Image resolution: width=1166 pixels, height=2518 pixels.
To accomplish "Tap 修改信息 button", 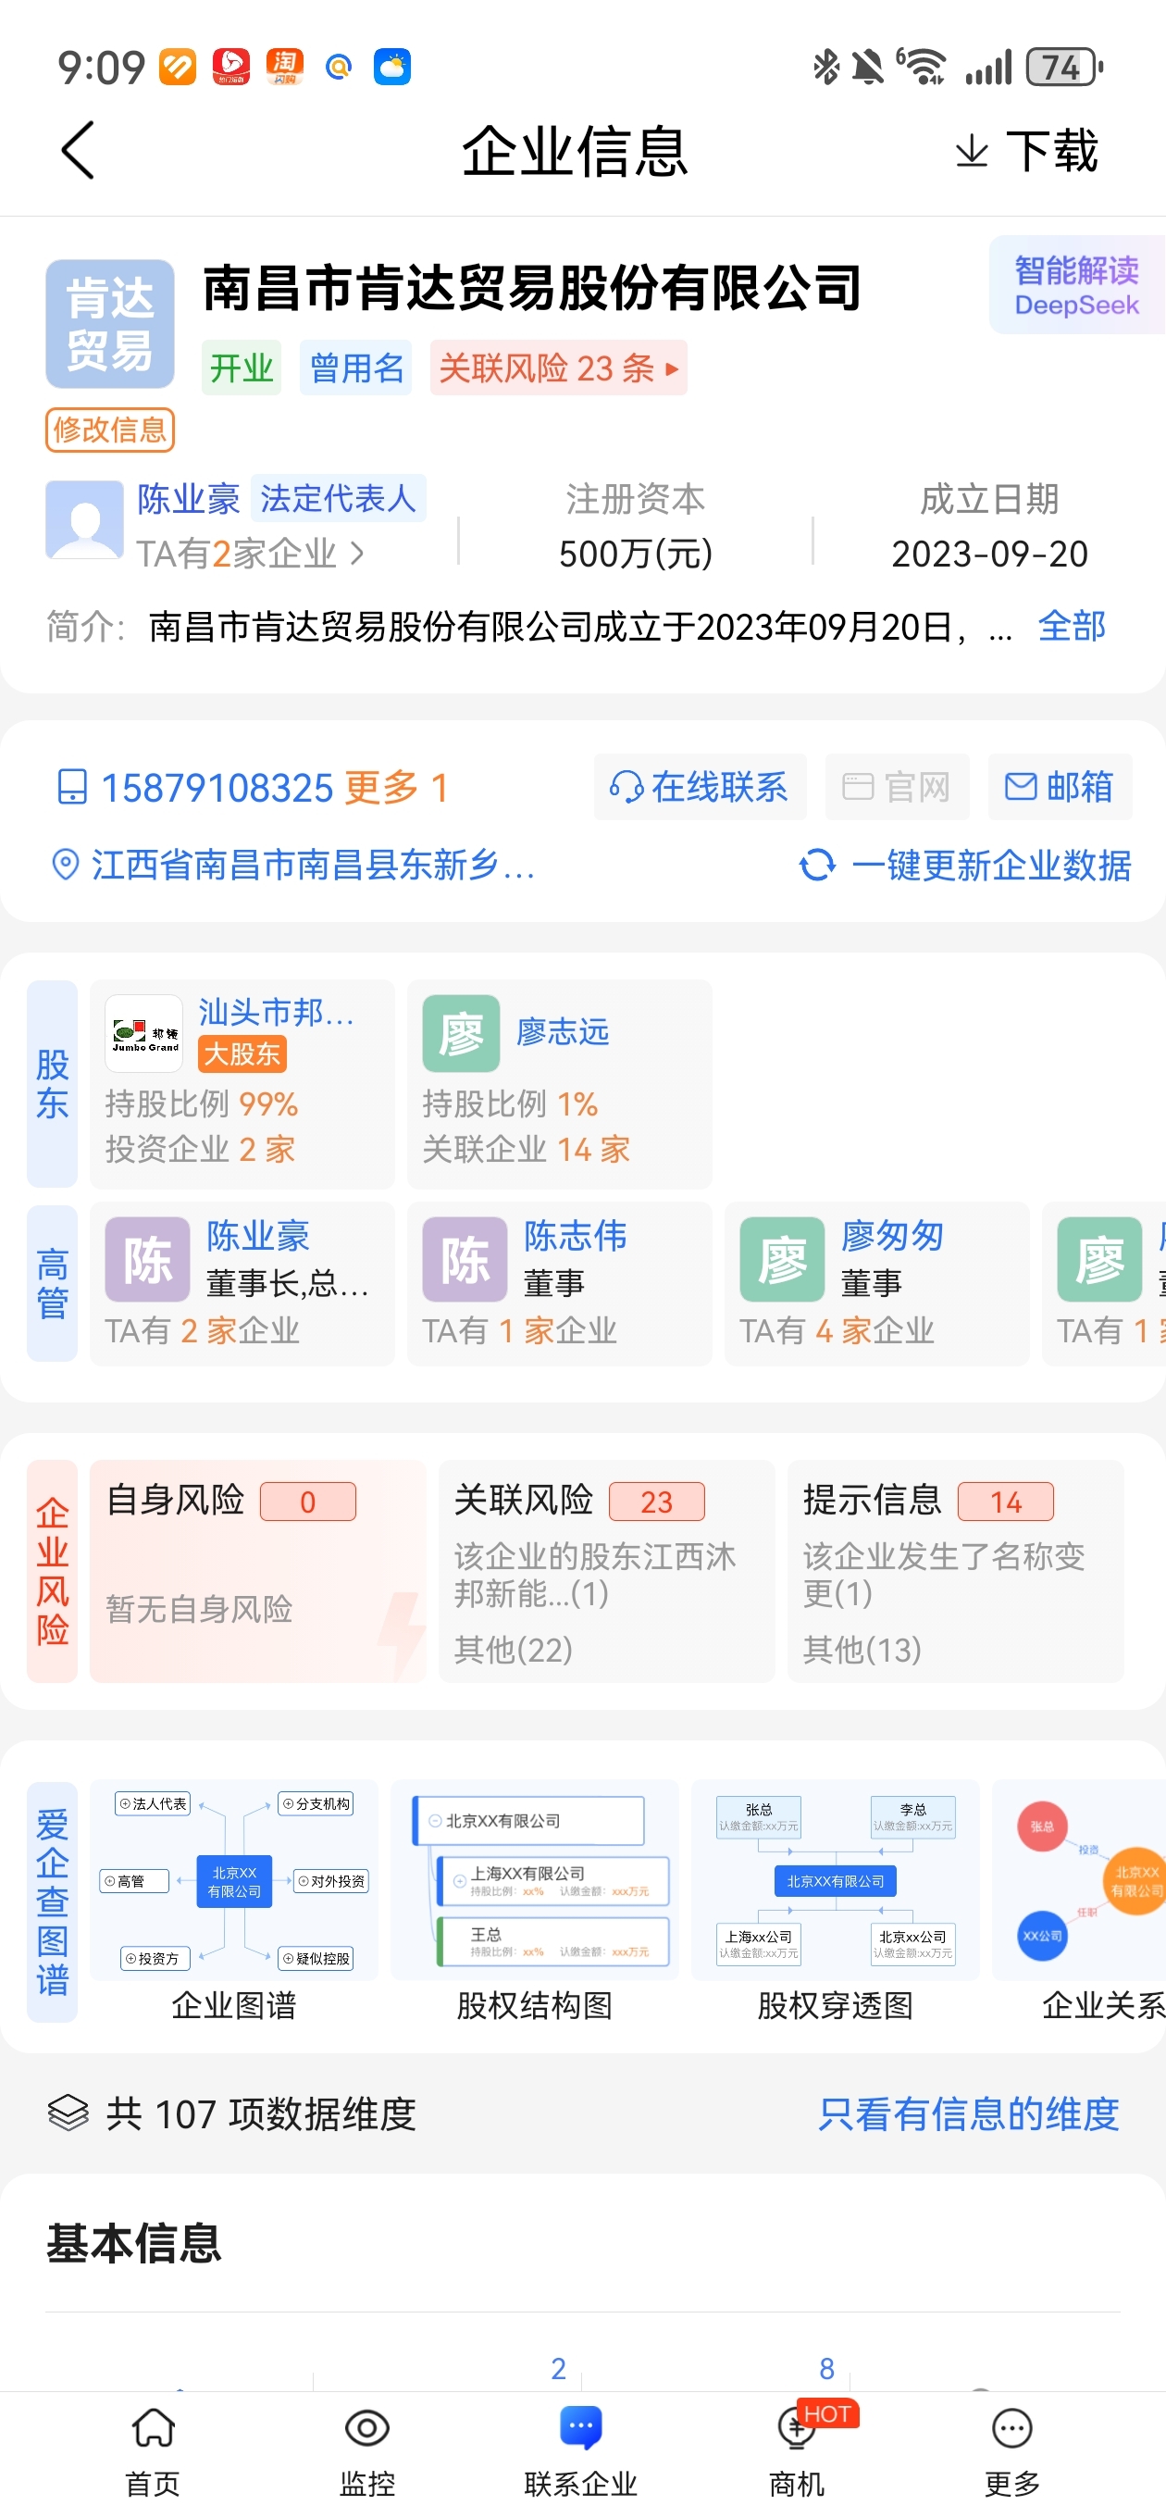I will pos(110,430).
